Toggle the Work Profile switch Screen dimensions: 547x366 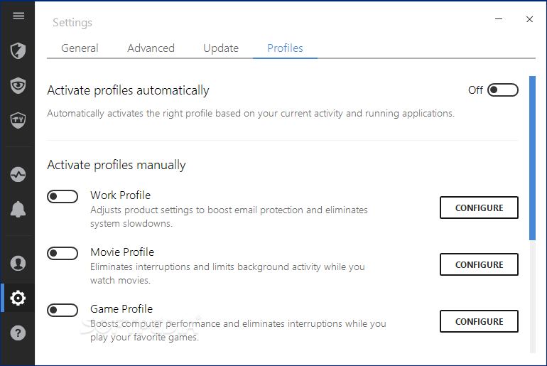coord(63,196)
